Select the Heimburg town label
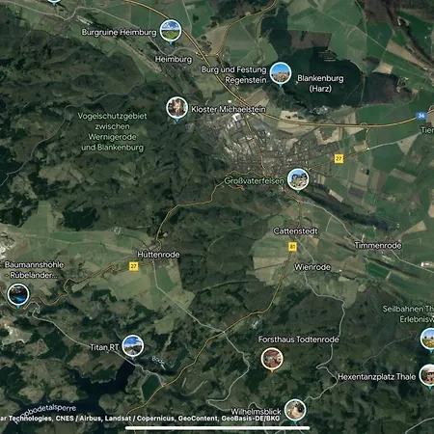This screenshot has width=434, height=434. [x=174, y=59]
